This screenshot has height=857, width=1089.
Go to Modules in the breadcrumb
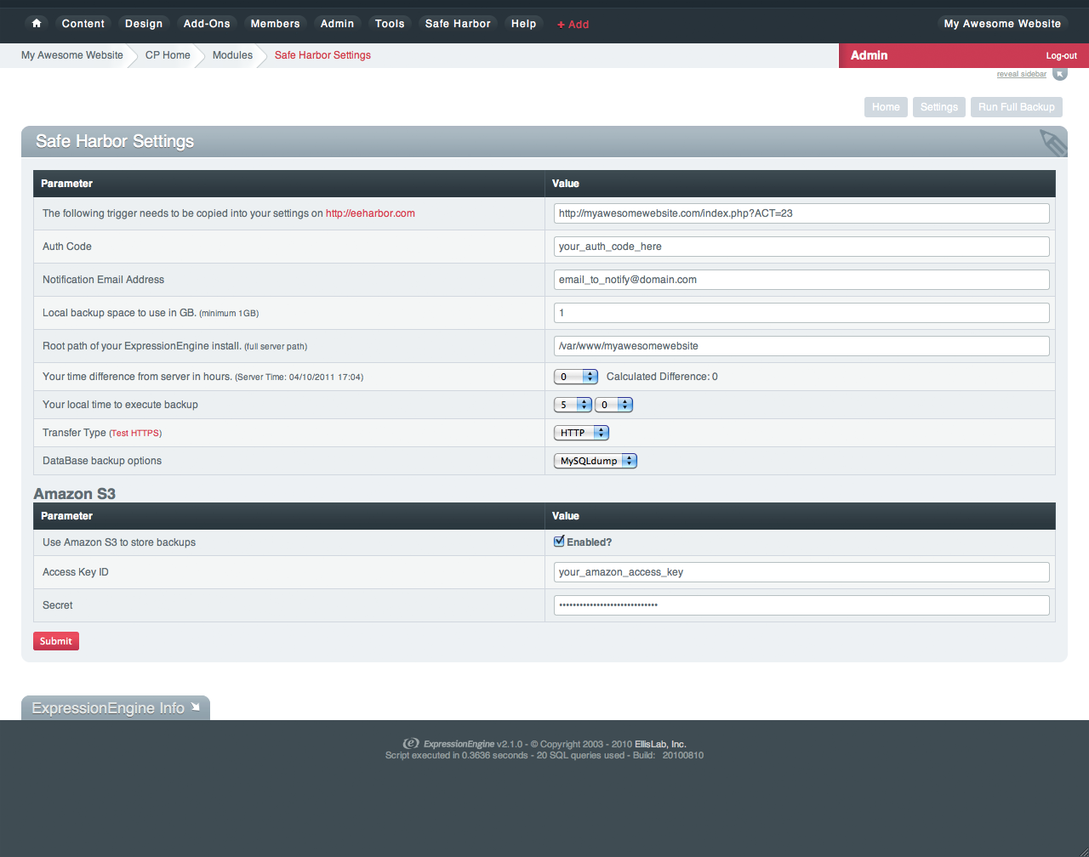point(232,55)
